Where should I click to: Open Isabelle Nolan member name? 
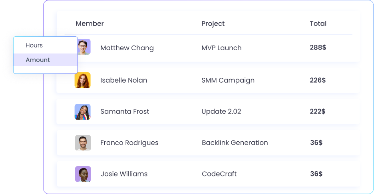(x=123, y=80)
